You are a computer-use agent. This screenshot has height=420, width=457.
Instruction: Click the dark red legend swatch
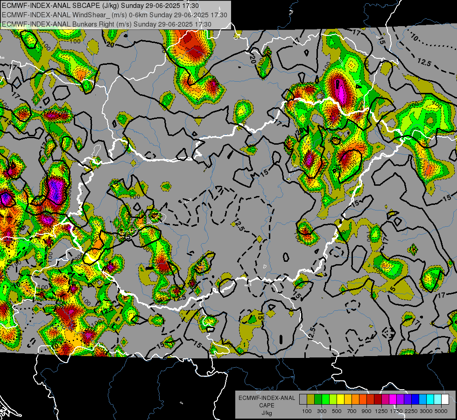[378, 399]
